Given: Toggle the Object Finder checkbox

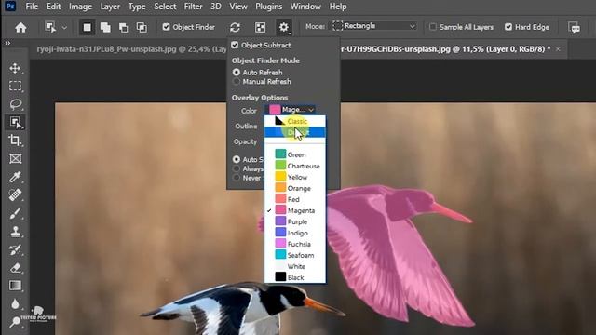Looking at the screenshot, I should point(166,27).
